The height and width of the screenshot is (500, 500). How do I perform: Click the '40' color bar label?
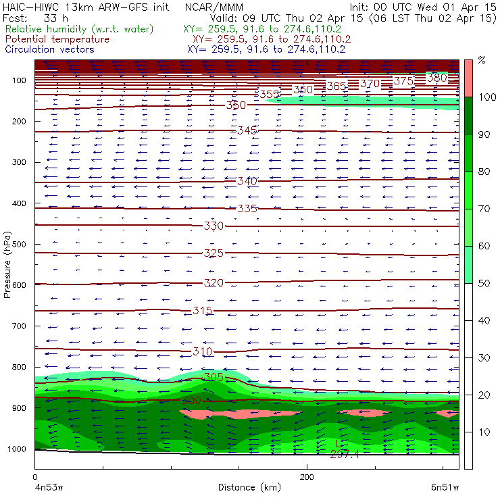pos(484,320)
